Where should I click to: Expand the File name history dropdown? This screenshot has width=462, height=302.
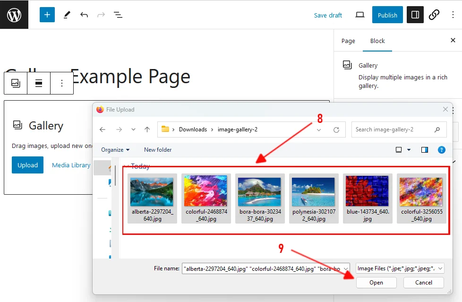(x=345, y=268)
